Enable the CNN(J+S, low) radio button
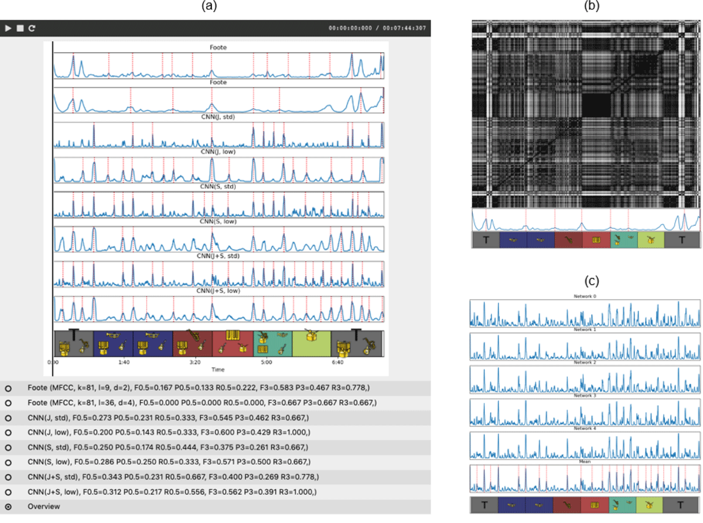Image resolution: width=703 pixels, height=523 pixels. (8, 492)
